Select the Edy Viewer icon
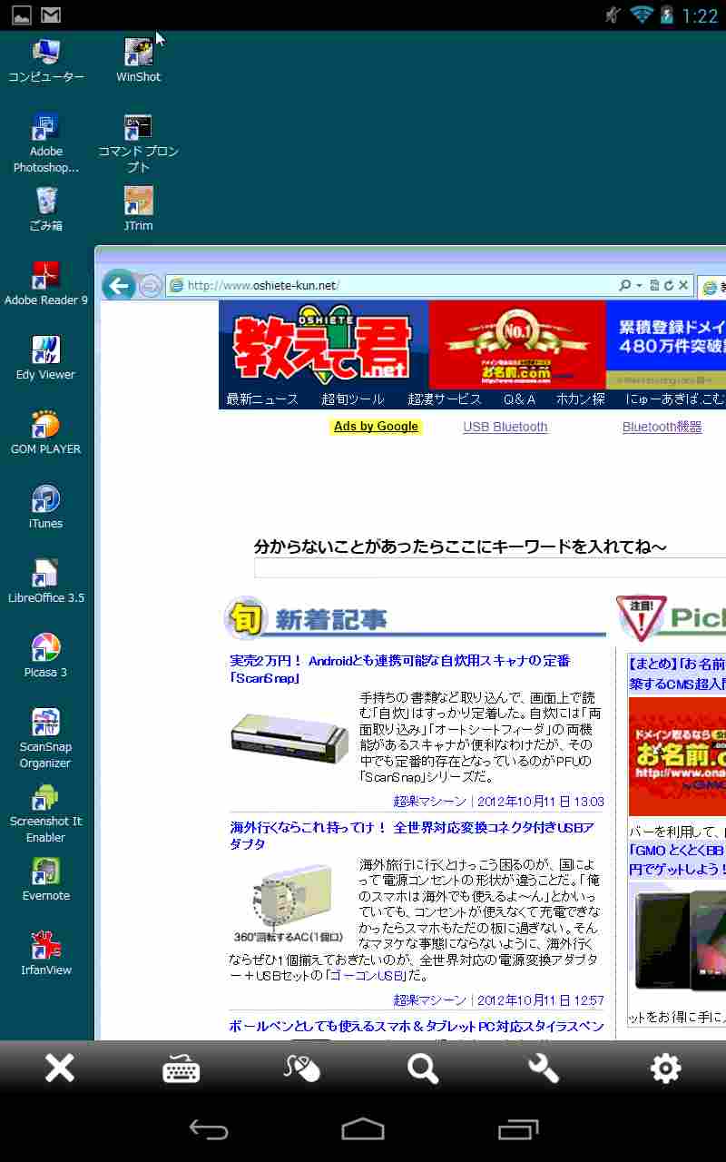Screen dimensions: 726x1162 (46, 359)
